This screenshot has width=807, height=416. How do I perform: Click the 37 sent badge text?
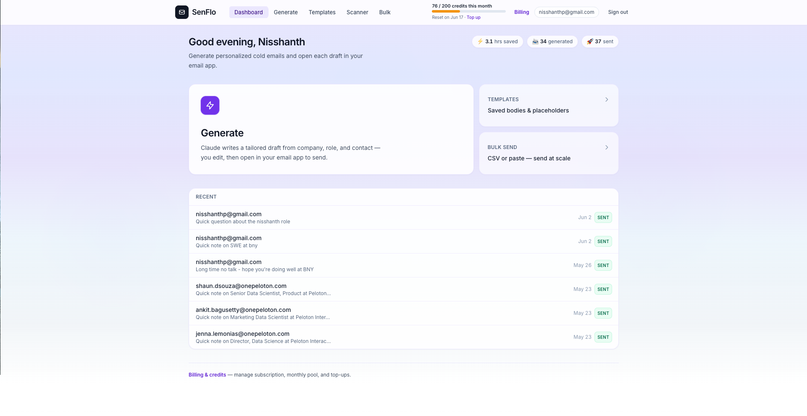tap(604, 42)
